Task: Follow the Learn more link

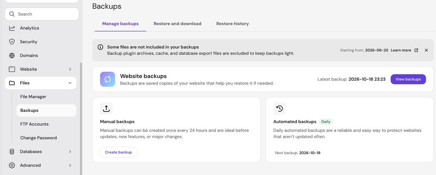Action: pyautogui.click(x=401, y=50)
